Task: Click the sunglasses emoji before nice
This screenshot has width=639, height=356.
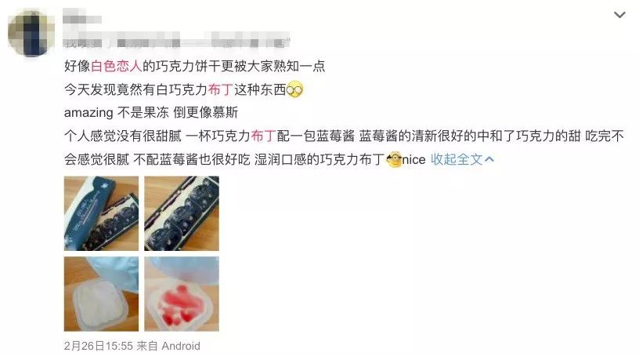Action: [x=394, y=159]
